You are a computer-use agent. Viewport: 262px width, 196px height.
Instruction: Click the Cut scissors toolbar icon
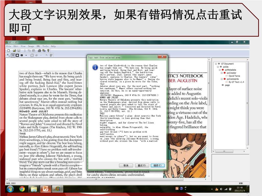(x=25, y=51)
